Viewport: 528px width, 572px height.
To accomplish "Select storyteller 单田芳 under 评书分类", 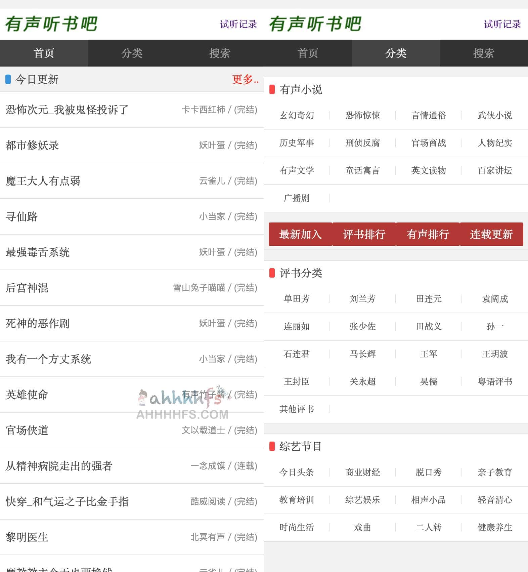I will coord(297,299).
